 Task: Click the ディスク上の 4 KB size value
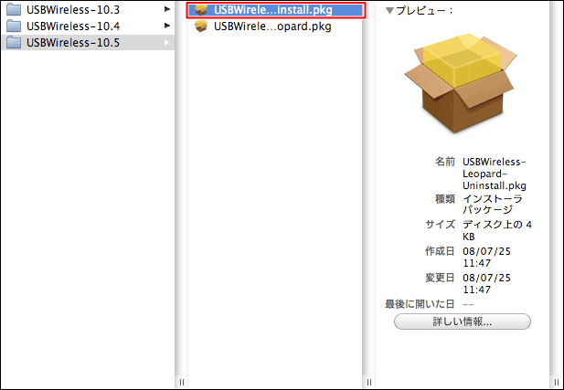tap(497, 231)
